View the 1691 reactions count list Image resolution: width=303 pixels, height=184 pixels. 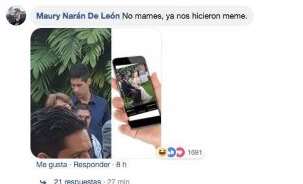[195, 152]
